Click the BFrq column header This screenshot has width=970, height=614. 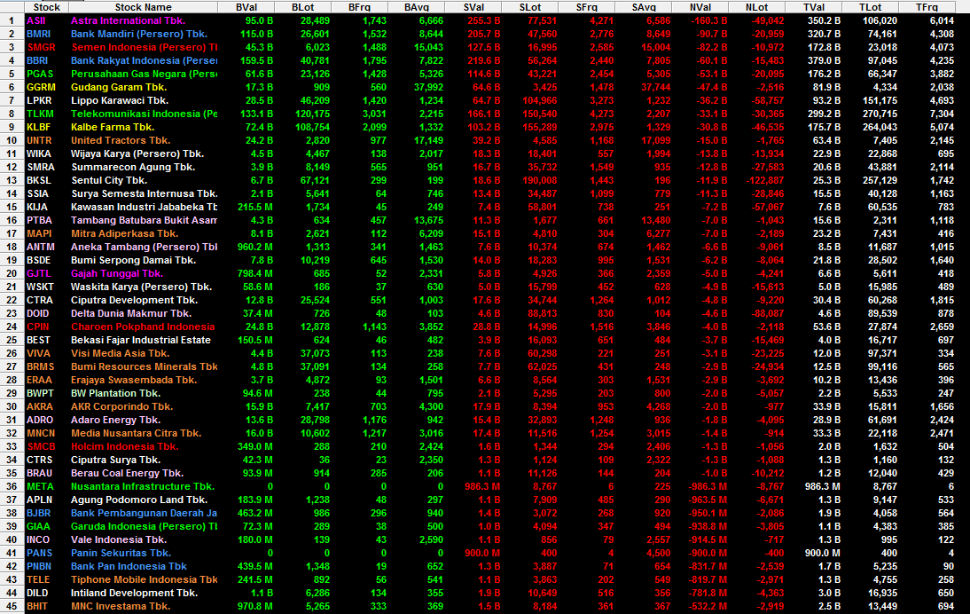pos(360,7)
